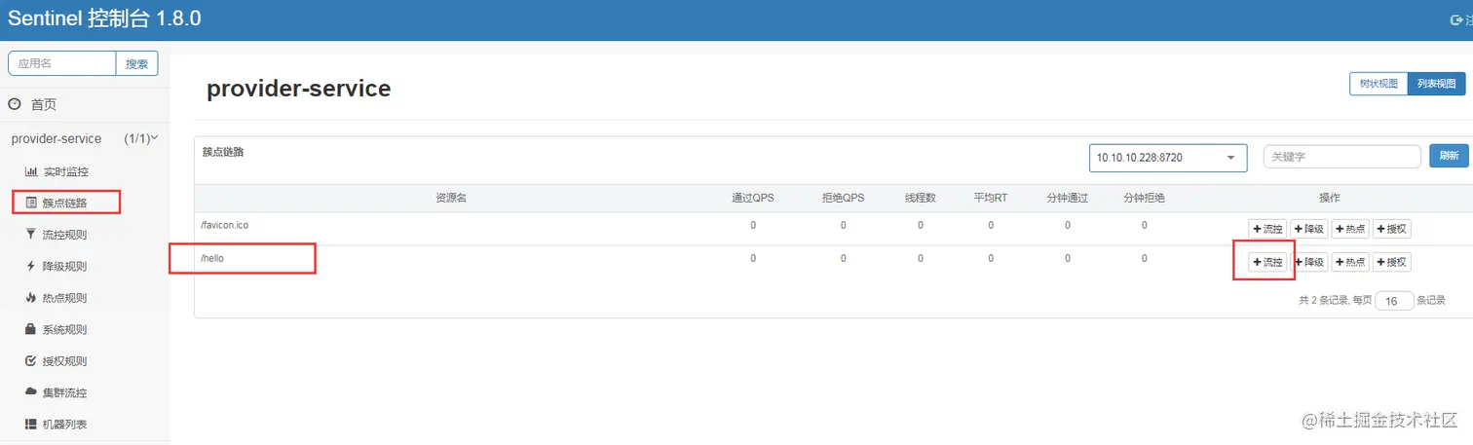Screen dimensions: 1473x445
Task: Click the bar chart icon for 实时监控
Action: (x=31, y=171)
